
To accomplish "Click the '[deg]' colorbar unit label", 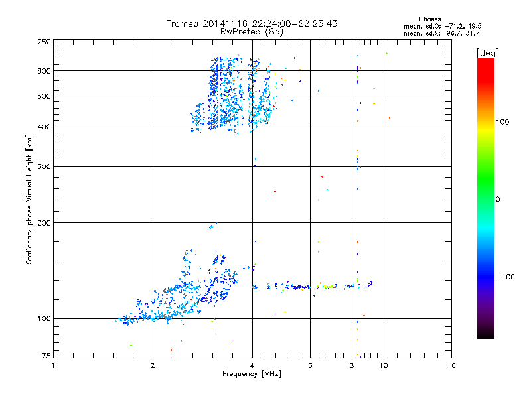I will click(x=487, y=54).
